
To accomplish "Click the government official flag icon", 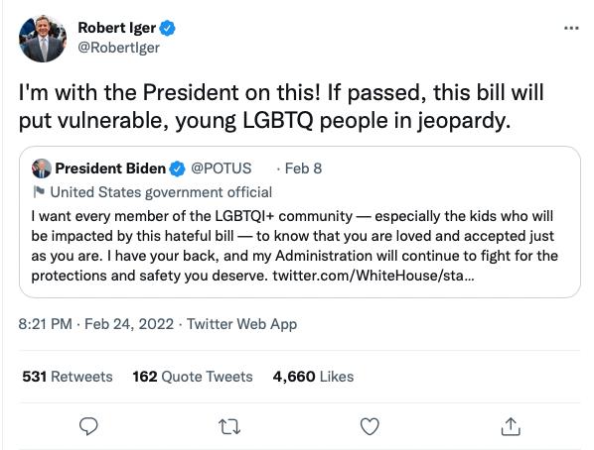I will pyautogui.click(x=39, y=192).
